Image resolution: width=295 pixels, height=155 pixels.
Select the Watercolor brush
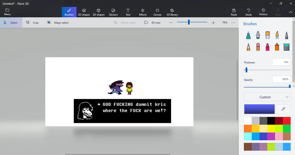coord(277,35)
